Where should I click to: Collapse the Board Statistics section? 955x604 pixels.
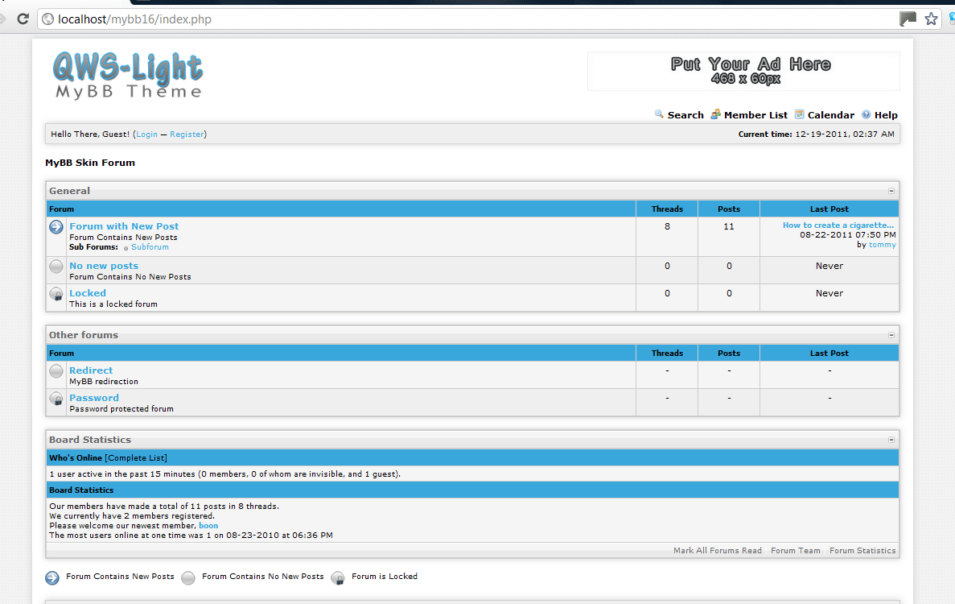[x=891, y=440]
